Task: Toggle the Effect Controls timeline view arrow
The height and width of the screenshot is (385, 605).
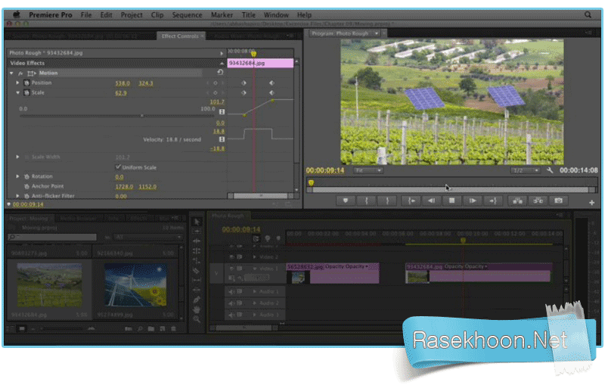Action: 222,53
